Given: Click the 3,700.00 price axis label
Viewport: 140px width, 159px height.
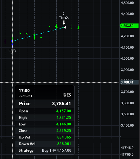Looking at the screenshot, I should [x=127, y=92].
